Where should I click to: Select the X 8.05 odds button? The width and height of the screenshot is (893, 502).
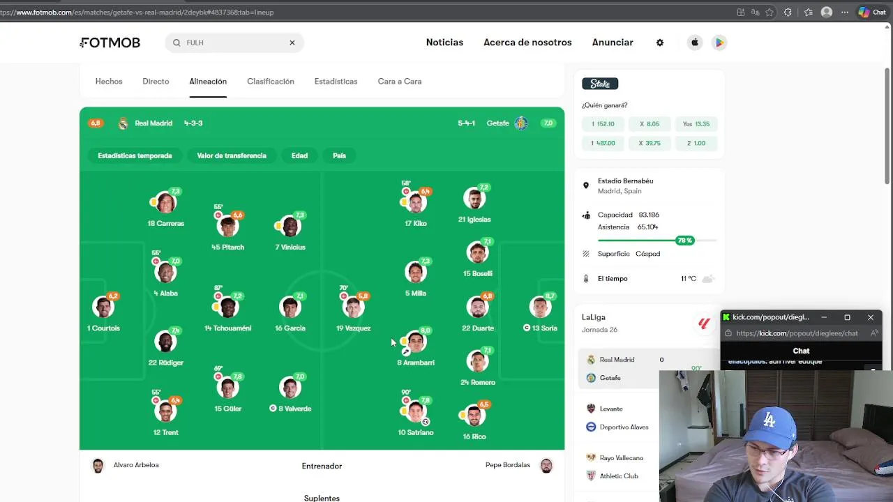click(x=650, y=124)
